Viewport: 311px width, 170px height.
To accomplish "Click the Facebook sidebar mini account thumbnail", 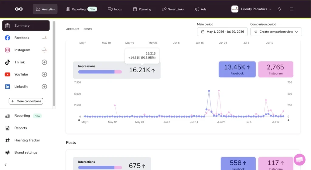I will click(x=44, y=38).
